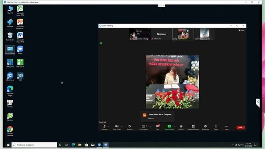This screenshot has width=265, height=149.
Task: Switch to UltraViewer on taskbar
Action: coord(99,145)
